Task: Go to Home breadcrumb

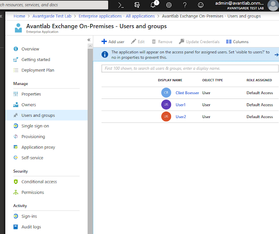Action: point(19,16)
